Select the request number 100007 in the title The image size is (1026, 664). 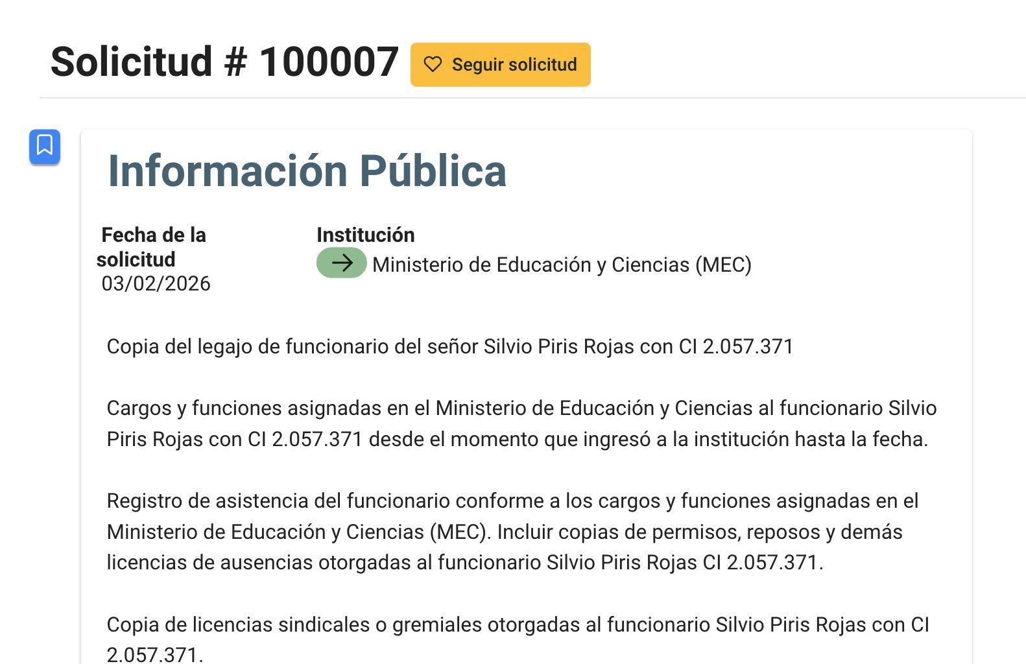tap(328, 62)
